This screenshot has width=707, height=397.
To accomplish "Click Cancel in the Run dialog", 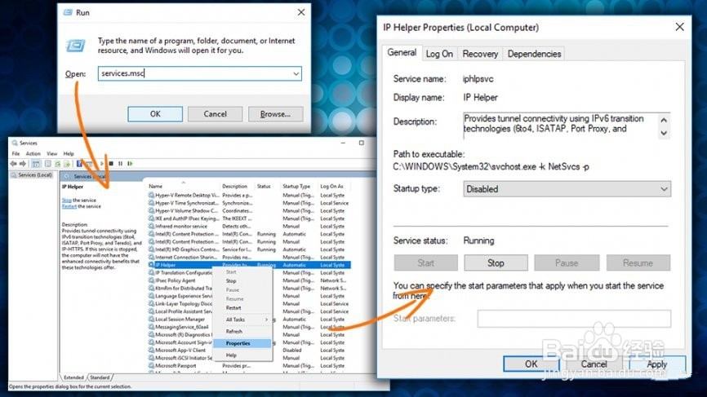I will click(215, 114).
